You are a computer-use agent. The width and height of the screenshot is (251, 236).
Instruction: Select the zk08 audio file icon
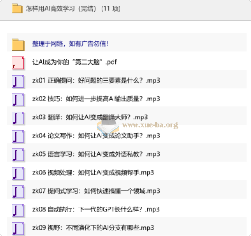(18, 210)
